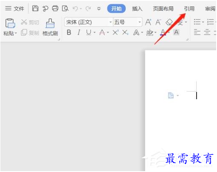
Task: Align text left icon
Action: 197,32
